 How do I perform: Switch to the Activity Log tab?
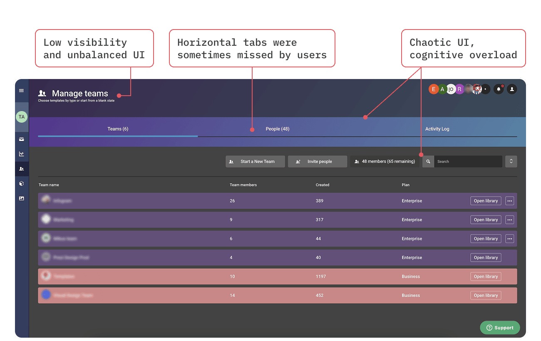coord(437,129)
